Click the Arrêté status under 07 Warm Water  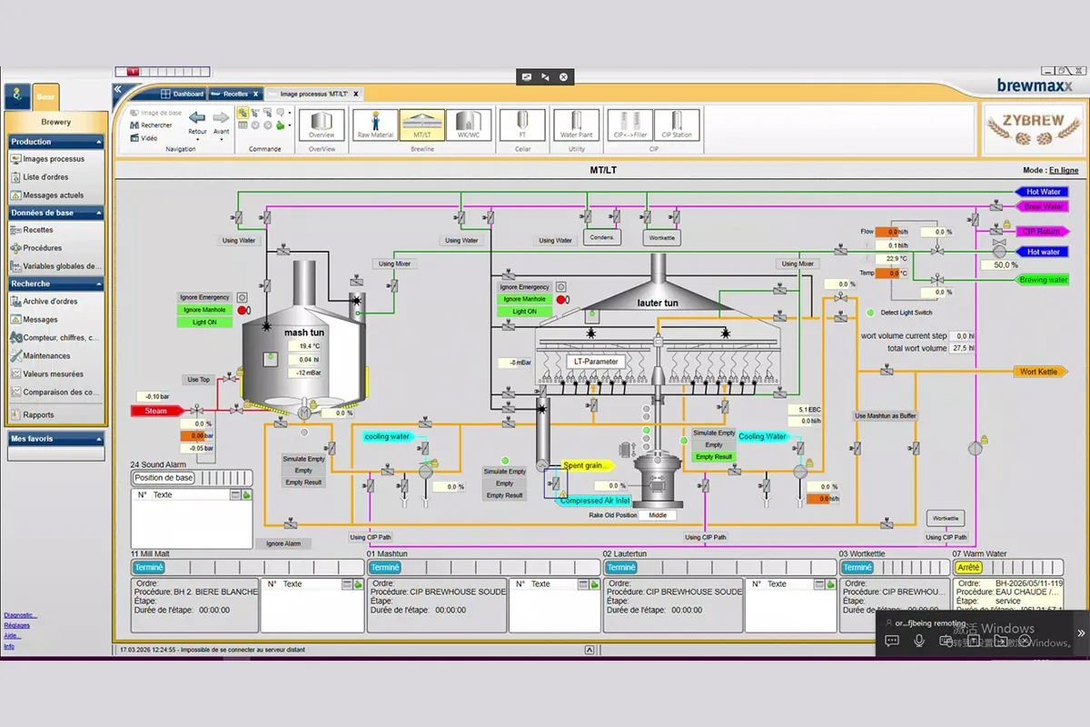coord(968,567)
